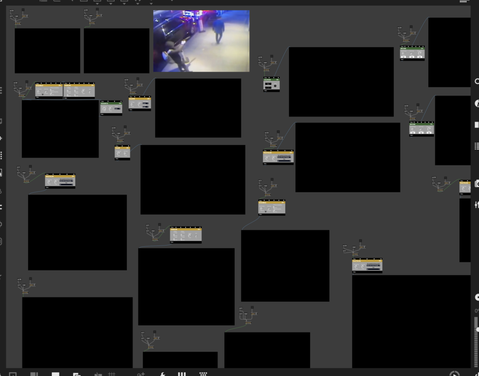This screenshot has width=479, height=376.
Task: Click the power button icon at bottom right
Action: (454, 373)
